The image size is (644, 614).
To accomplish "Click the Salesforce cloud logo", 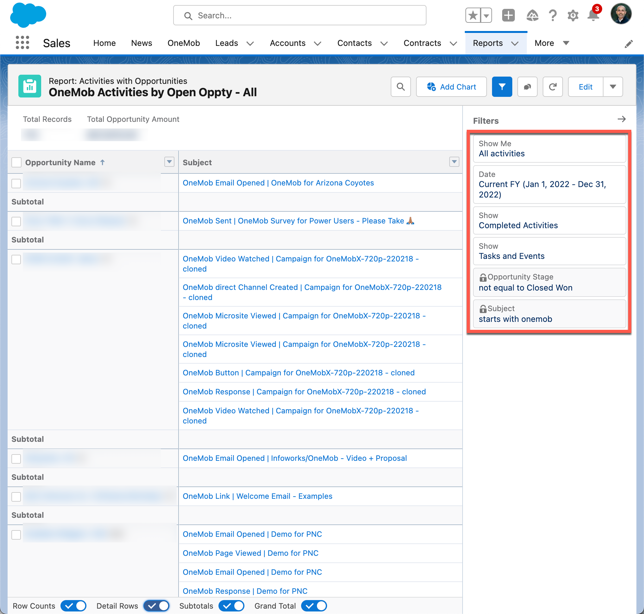I will (28, 15).
